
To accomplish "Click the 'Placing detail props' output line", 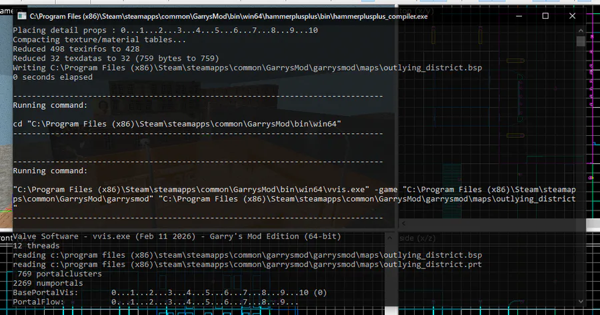I will (x=165, y=30).
